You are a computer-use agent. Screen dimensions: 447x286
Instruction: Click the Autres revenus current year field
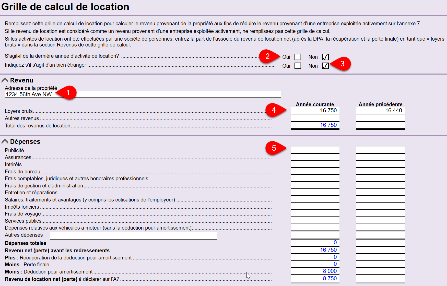315,118
